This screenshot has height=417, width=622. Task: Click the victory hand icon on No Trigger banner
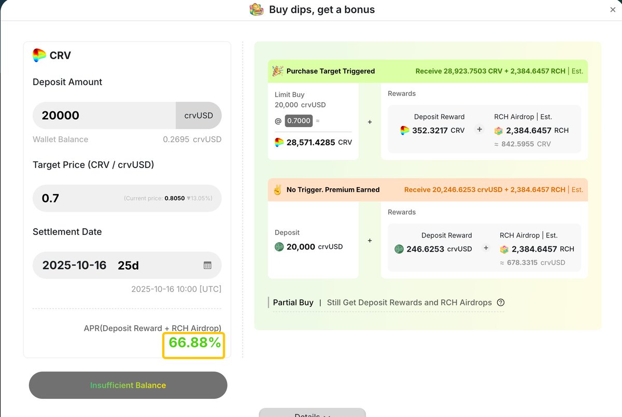[x=277, y=189]
